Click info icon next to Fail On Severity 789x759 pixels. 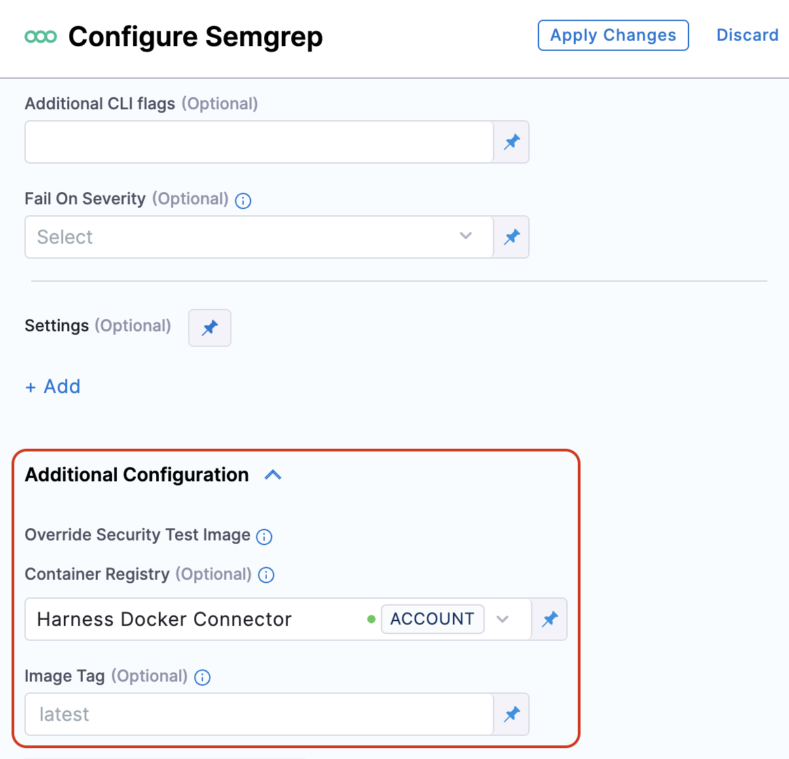[x=243, y=201]
